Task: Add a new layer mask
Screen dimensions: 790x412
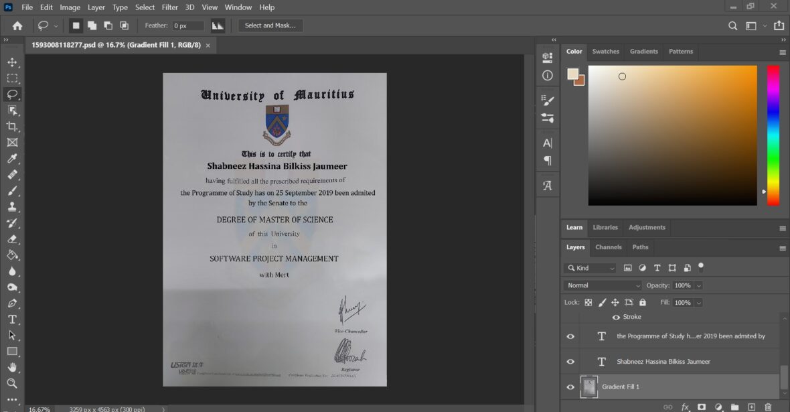Action: (x=701, y=407)
